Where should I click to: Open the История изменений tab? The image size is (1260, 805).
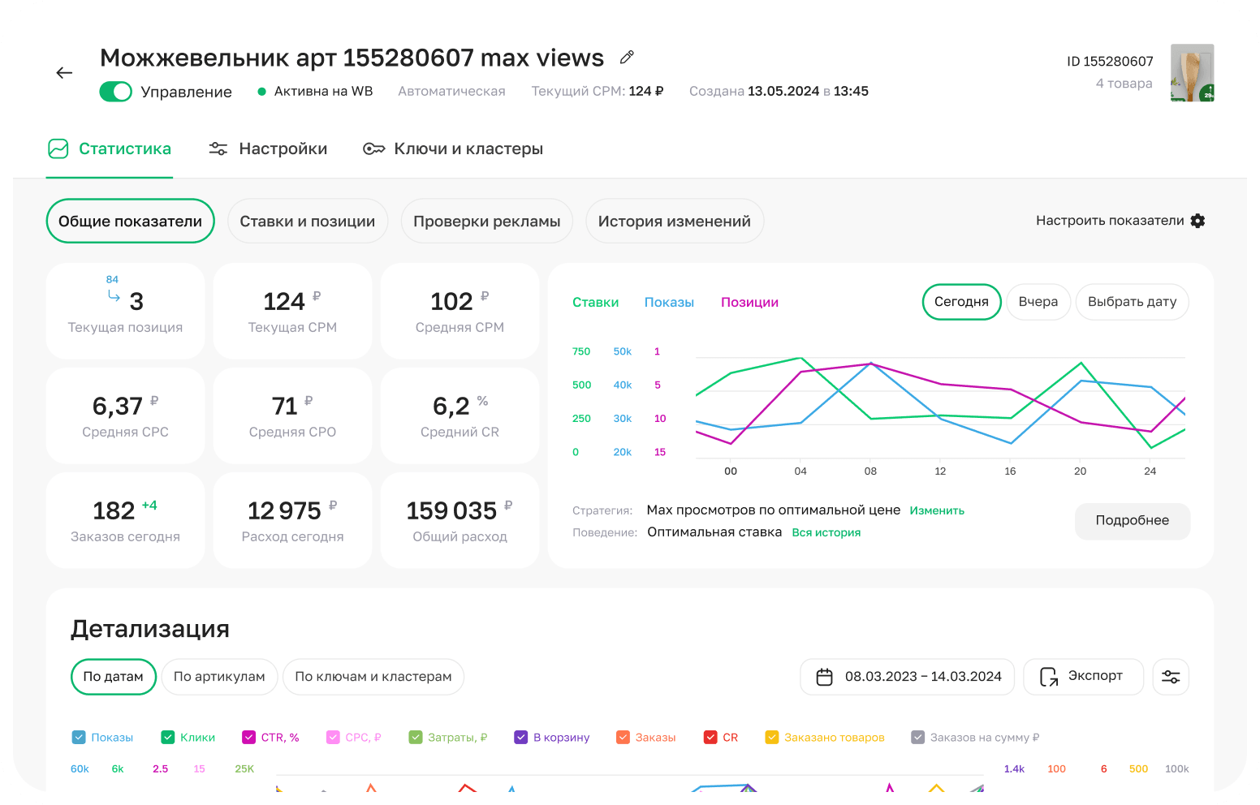pos(674,222)
